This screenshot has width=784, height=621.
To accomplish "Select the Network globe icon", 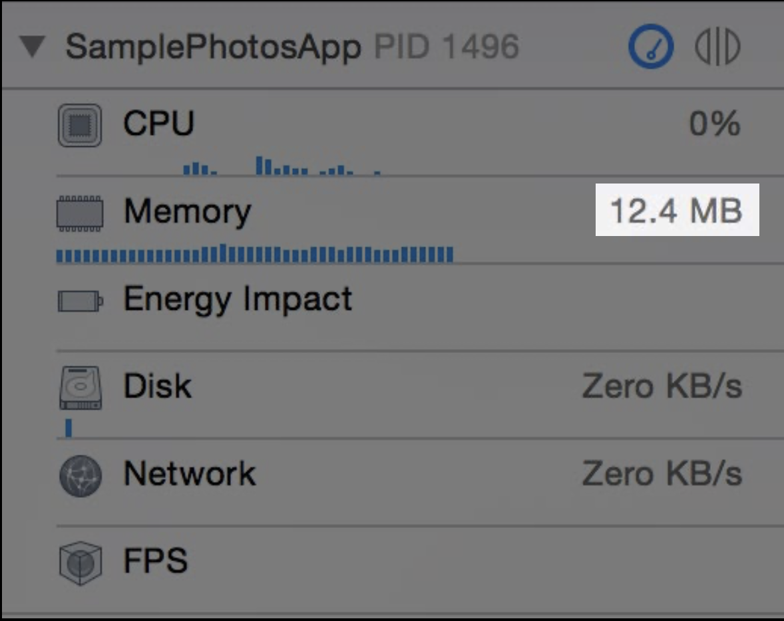I will point(81,475).
